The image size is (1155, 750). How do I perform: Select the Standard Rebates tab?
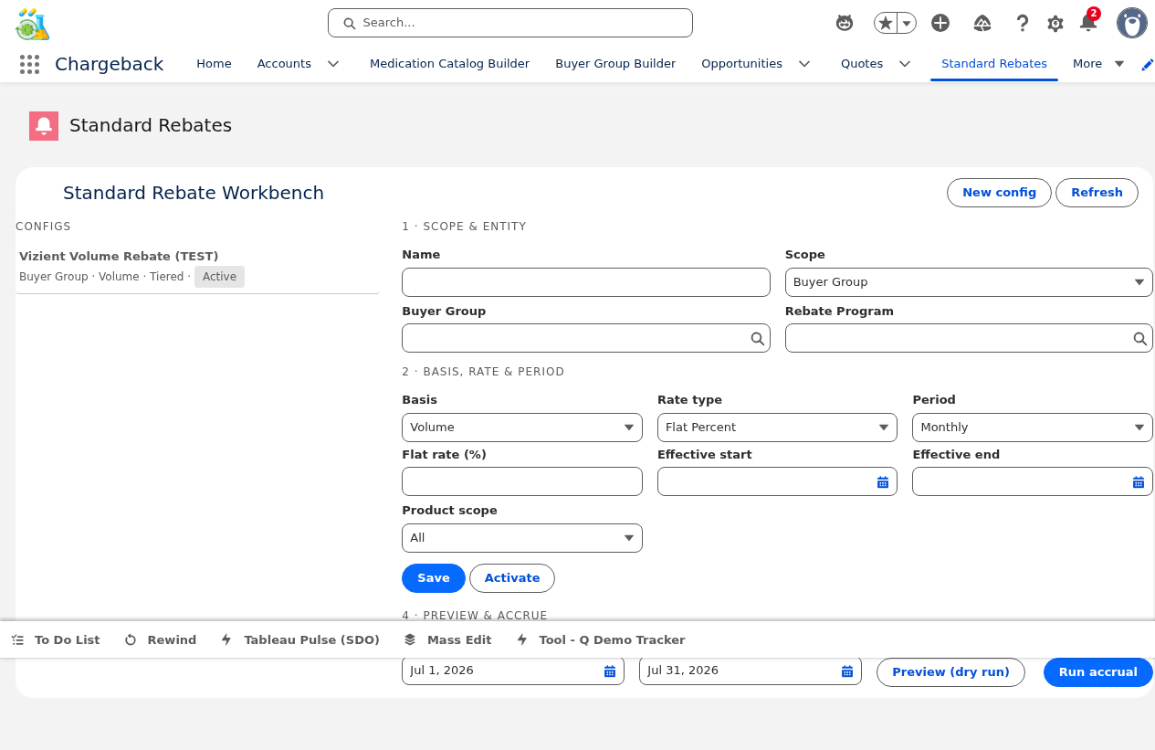[994, 64]
